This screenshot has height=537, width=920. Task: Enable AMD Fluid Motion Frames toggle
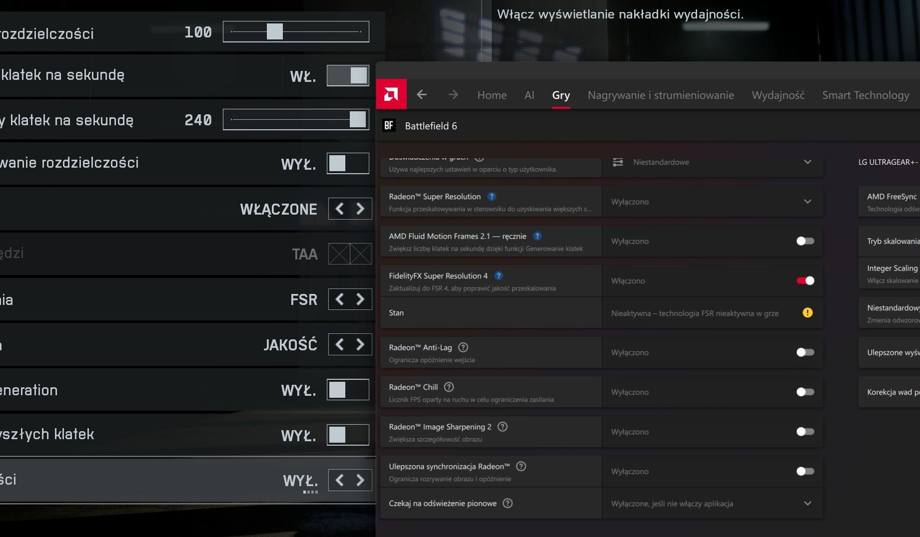(x=805, y=241)
